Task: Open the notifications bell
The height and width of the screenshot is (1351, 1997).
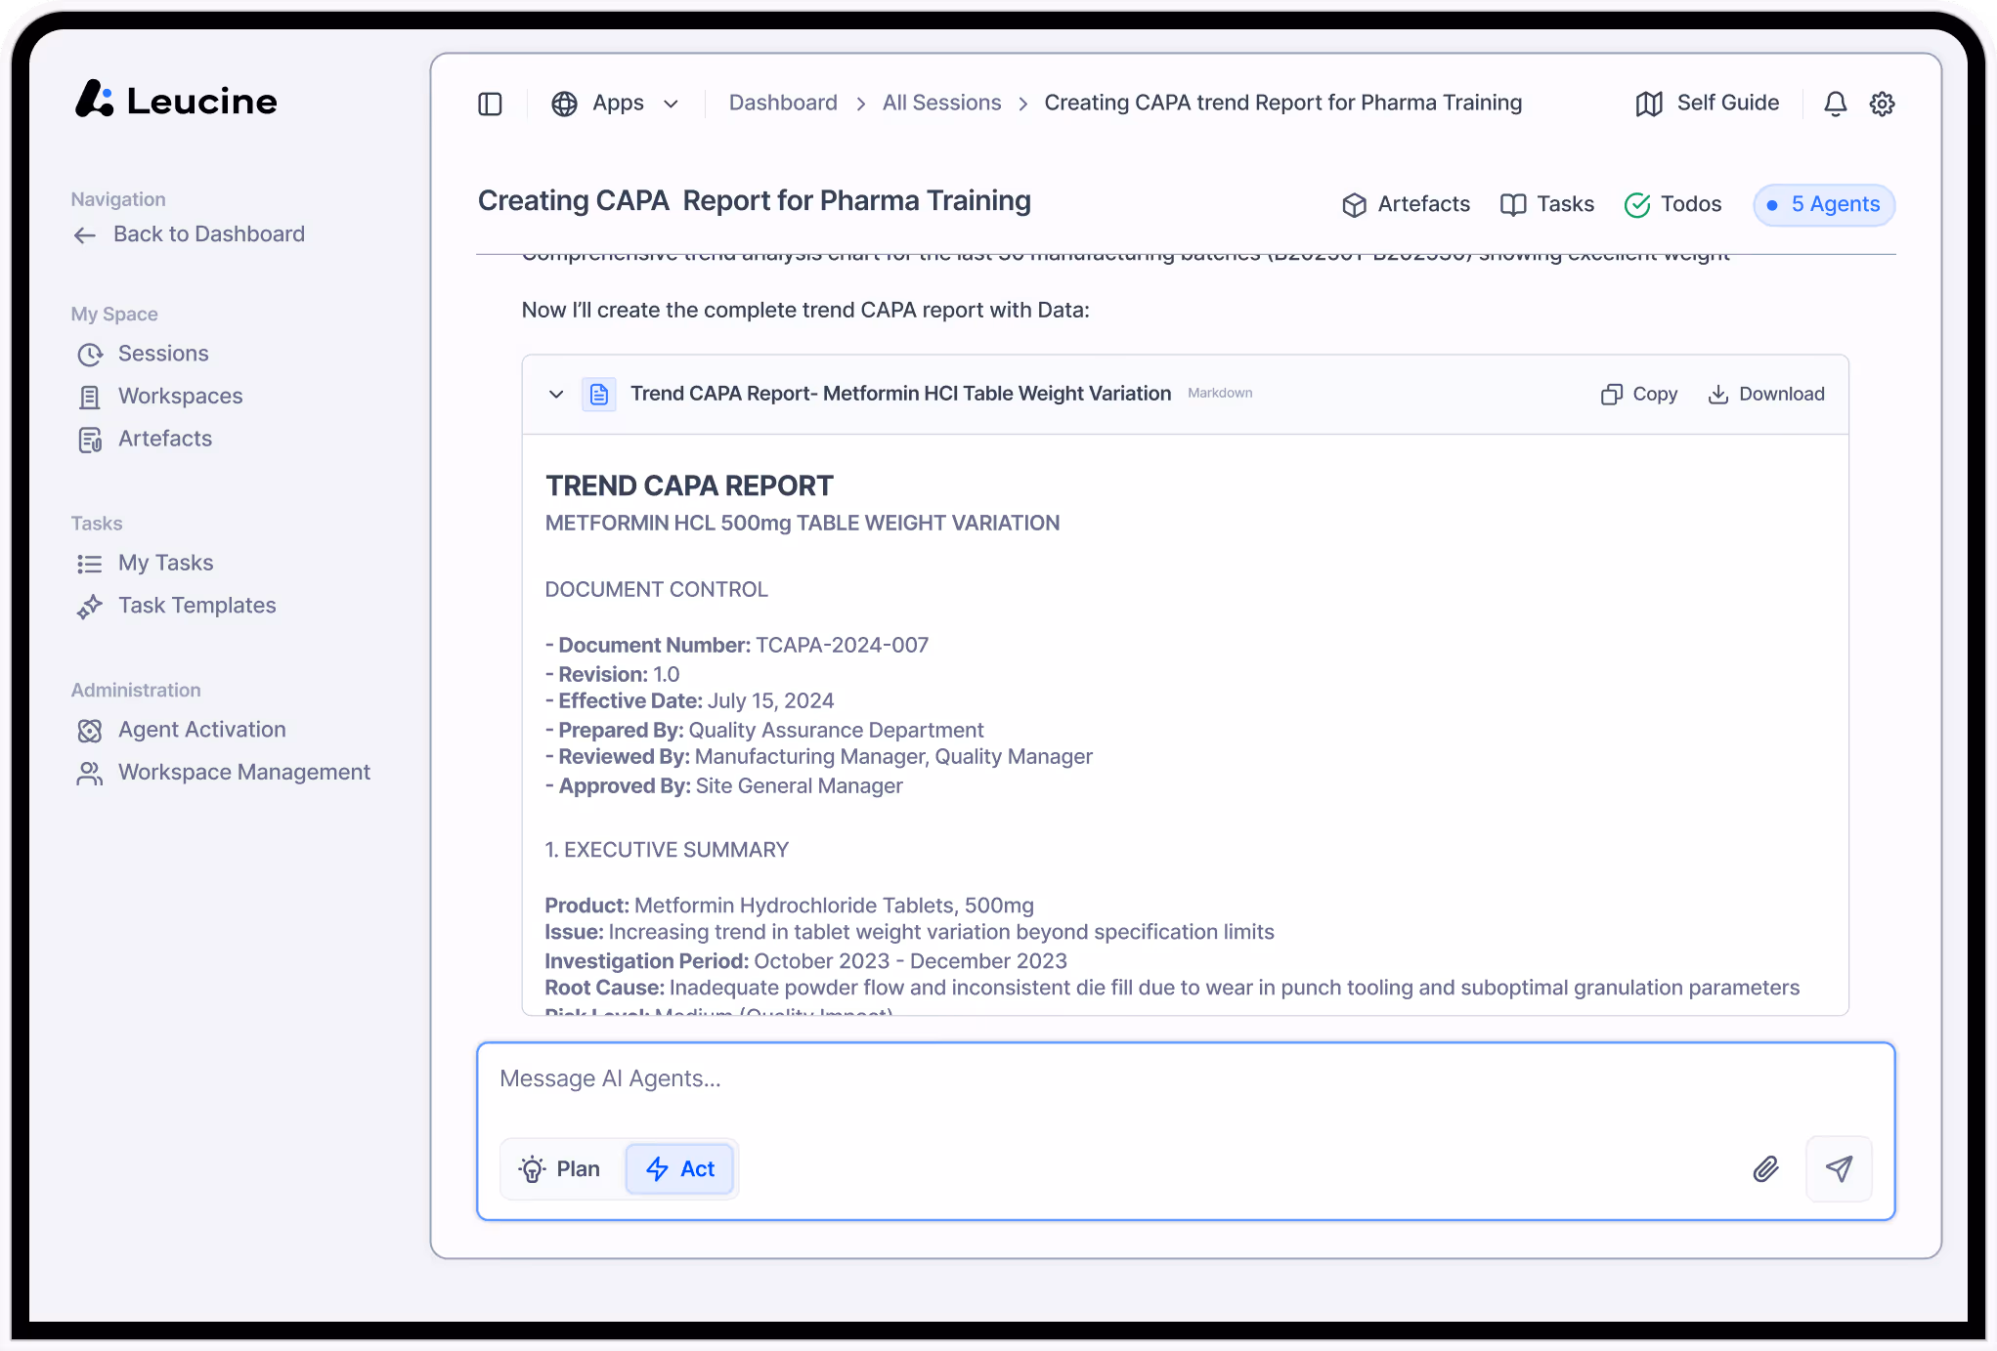Action: 1835,104
